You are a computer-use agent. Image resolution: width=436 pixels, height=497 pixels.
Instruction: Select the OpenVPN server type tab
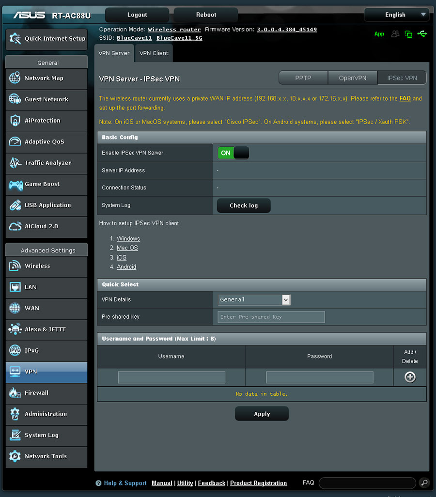353,78
